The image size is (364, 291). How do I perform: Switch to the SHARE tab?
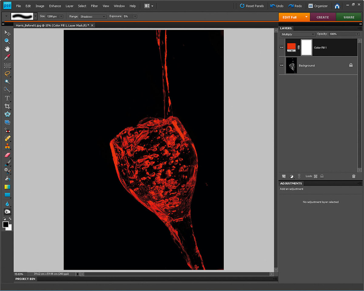(x=348, y=17)
